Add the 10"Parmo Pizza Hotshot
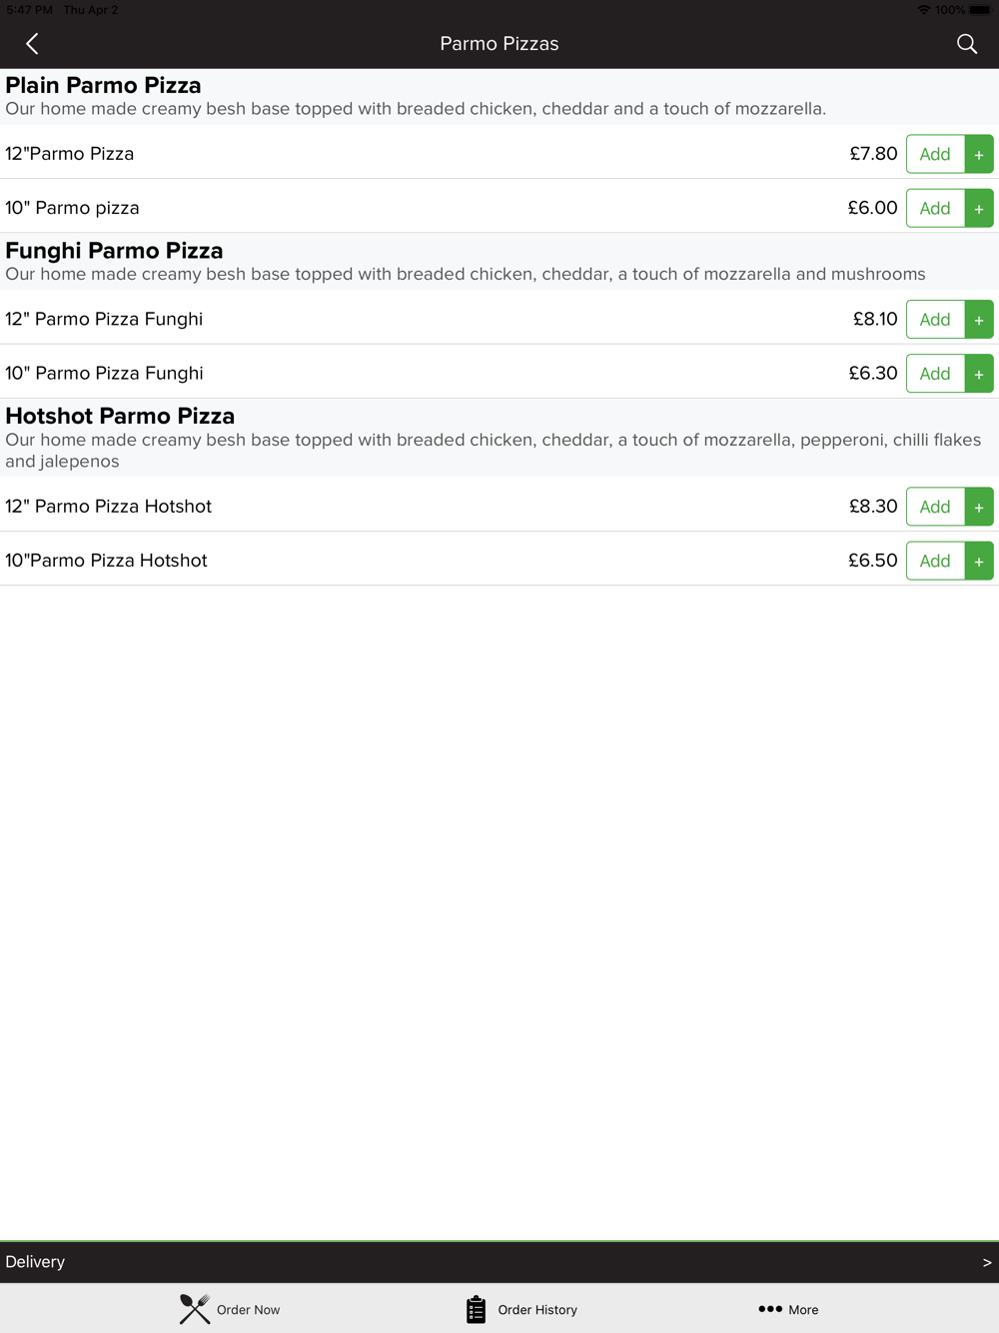The image size is (999, 1333). [935, 561]
